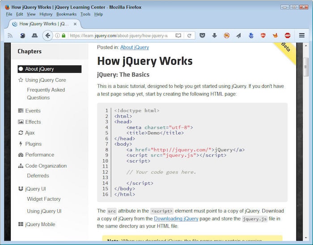Image resolution: width=313 pixels, height=245 pixels.
Task: Click the scrollbar down arrow
Action: [x=305, y=238]
